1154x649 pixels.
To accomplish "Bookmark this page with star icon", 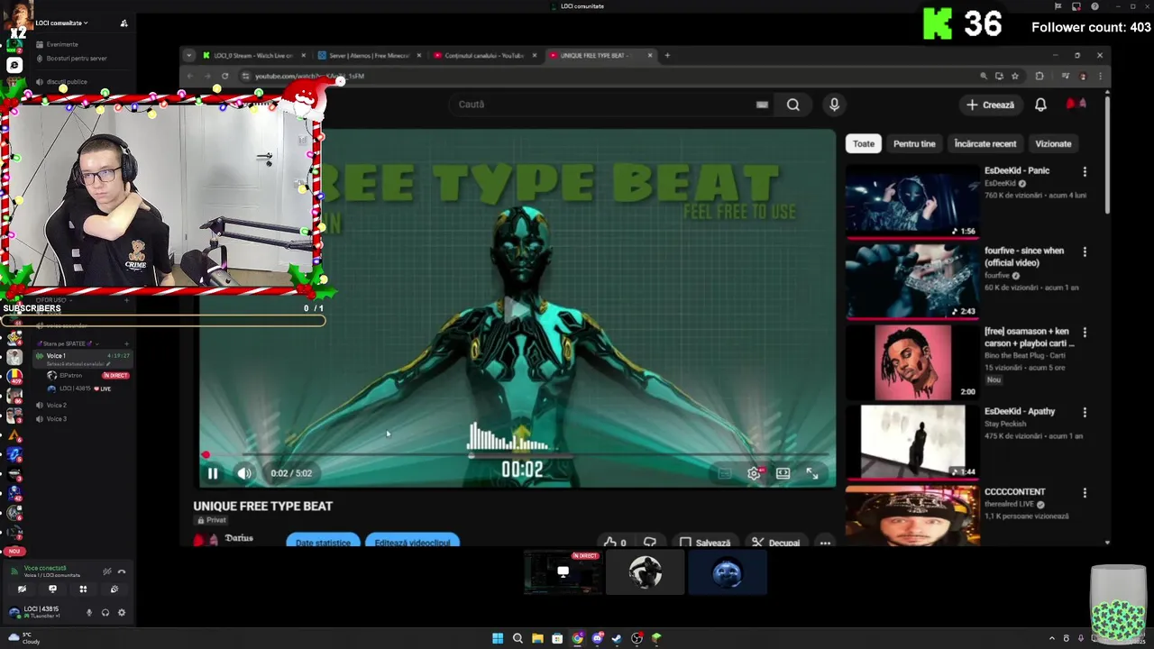I will (1015, 77).
